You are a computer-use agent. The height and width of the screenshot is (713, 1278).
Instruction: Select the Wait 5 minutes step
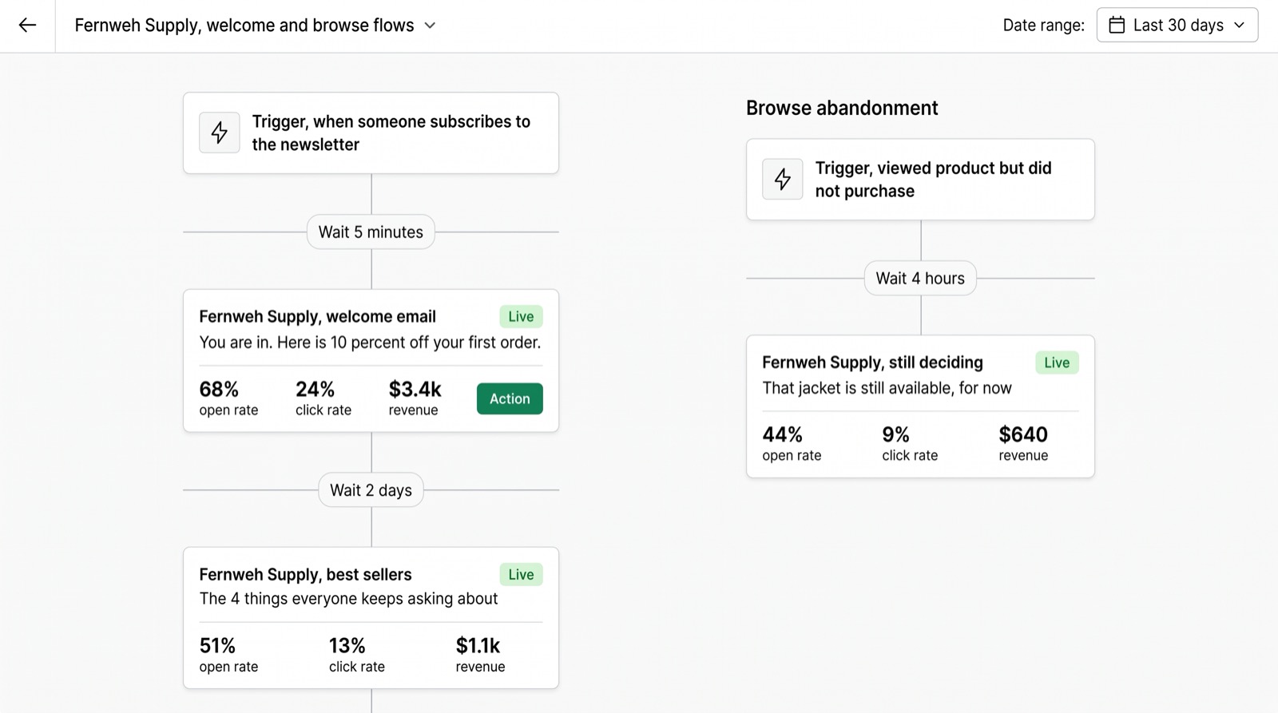pos(371,232)
